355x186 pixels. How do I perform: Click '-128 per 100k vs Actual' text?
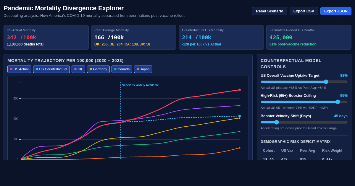tap(201, 44)
